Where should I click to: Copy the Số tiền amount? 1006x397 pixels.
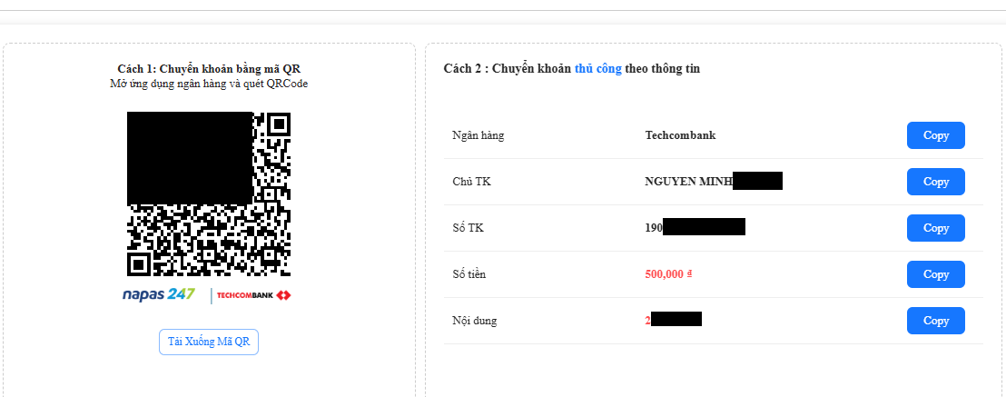(935, 274)
